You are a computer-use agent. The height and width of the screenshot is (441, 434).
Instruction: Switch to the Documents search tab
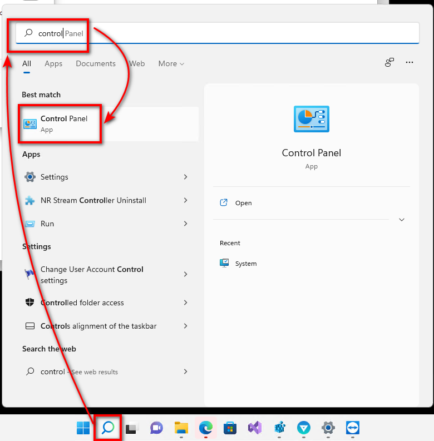pos(96,64)
